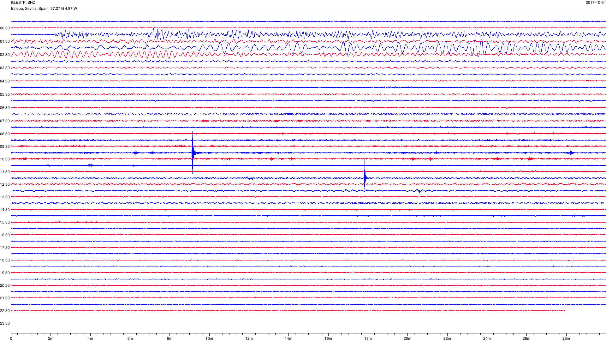Viewport: 606px width, 341px height.
Task: Click the 22:30 time label
Action: [x=5, y=311]
